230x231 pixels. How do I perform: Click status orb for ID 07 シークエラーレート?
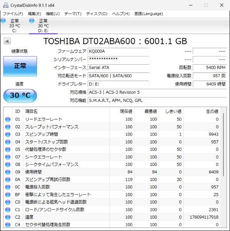pyautogui.click(x=8, y=157)
